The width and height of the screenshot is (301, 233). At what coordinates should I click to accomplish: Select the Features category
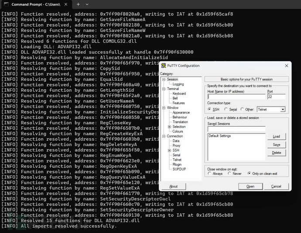[178, 103]
